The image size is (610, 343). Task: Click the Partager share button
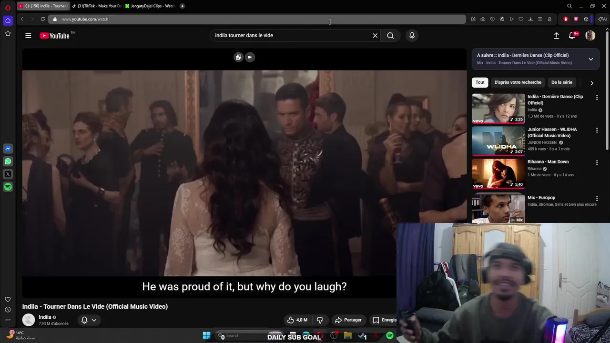[348, 320]
